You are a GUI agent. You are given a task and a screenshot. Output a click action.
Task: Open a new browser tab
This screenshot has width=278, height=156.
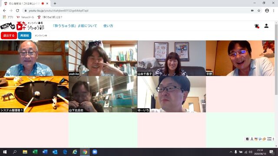tap(55, 3)
